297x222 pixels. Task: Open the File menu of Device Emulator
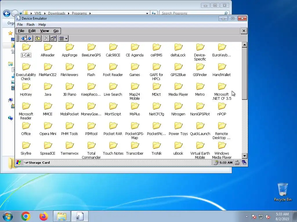(x=20, y=25)
